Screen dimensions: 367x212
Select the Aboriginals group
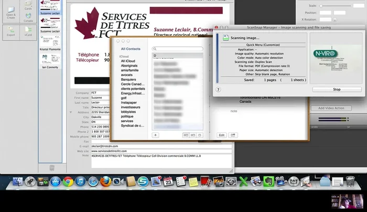129,66
